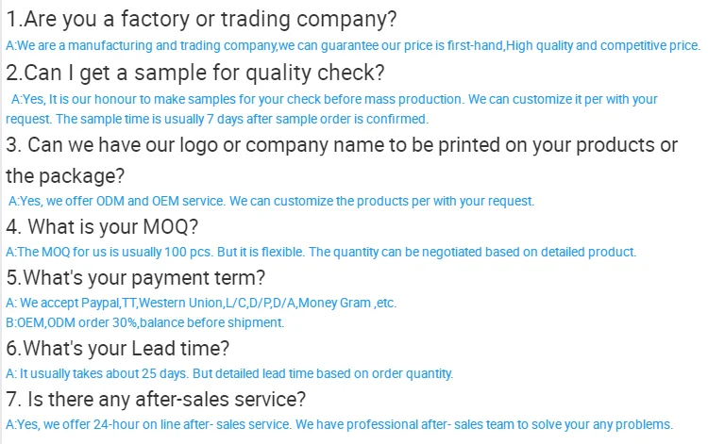Select the 'What's your Lead time?' question

(117, 349)
